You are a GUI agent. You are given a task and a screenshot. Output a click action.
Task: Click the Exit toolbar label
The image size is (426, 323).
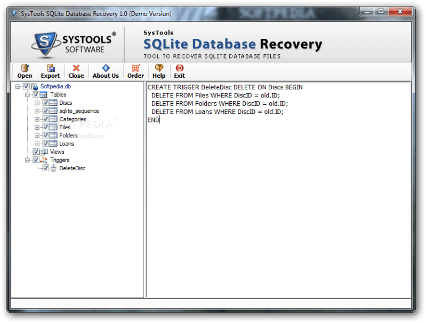pyautogui.click(x=179, y=76)
